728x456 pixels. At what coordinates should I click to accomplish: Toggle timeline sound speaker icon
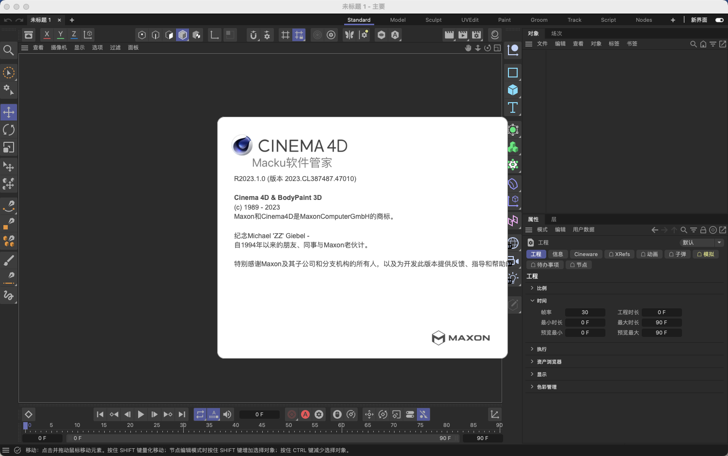pos(227,414)
